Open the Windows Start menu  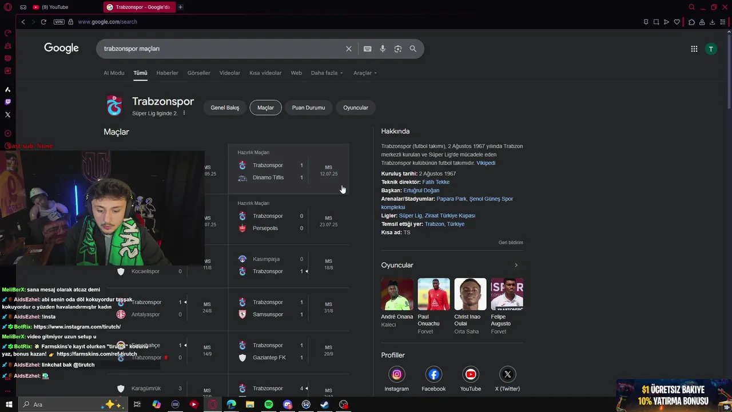[9, 405]
